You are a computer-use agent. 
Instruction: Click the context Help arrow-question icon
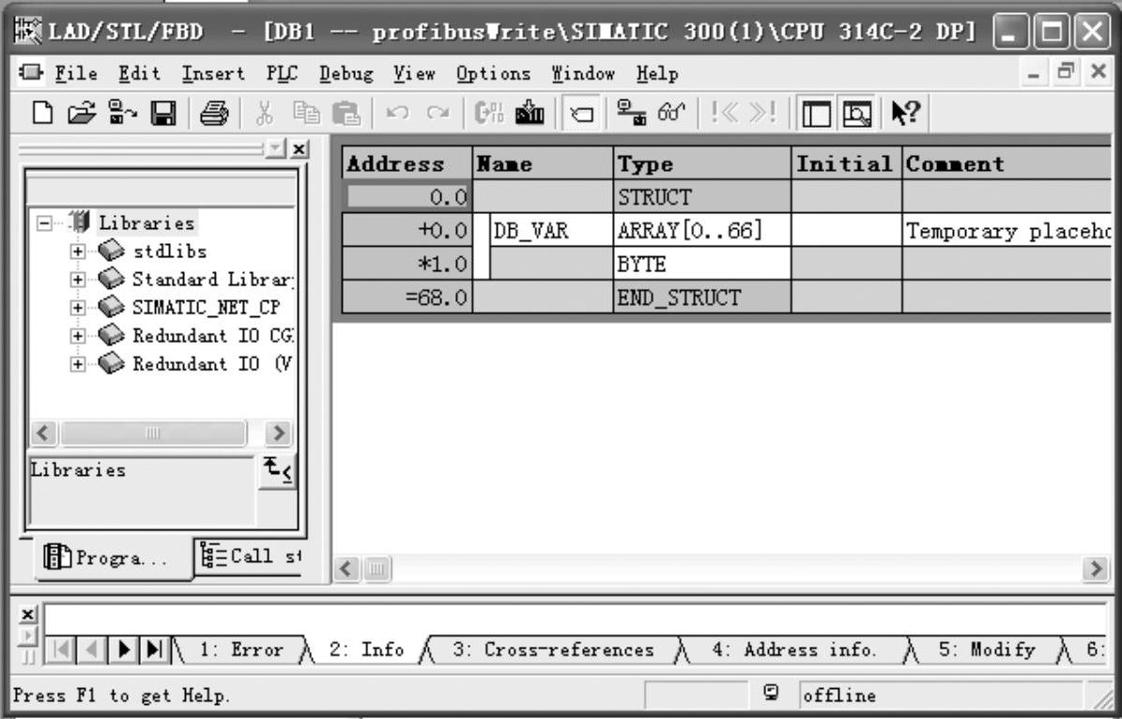905,113
